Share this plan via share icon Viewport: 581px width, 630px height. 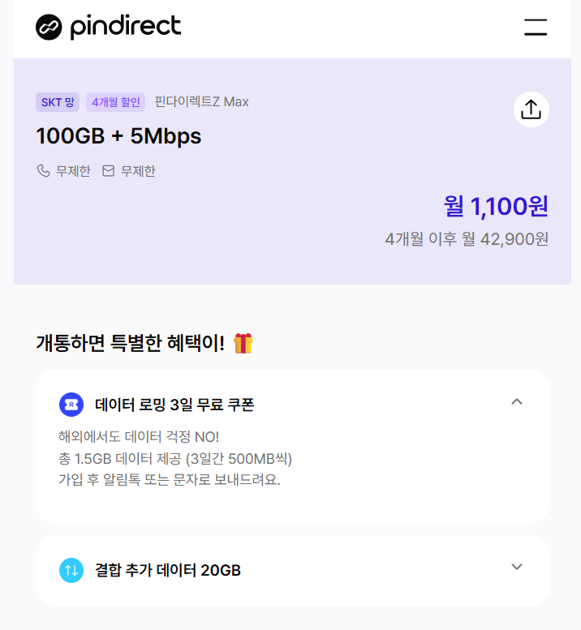coord(532,109)
